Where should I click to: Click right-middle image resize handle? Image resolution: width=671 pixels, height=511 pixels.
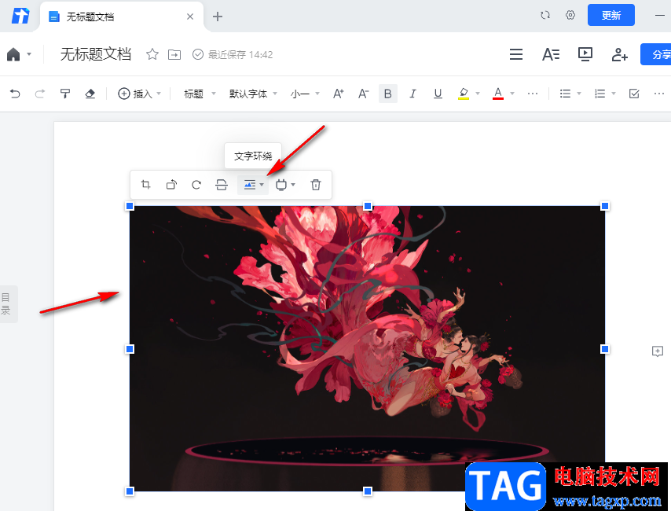point(605,349)
